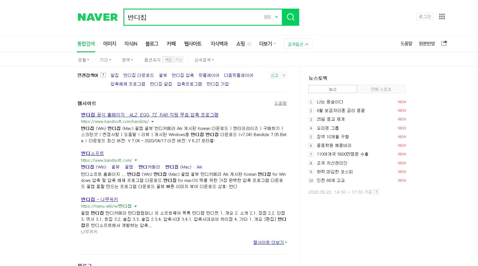The height and width of the screenshot is (266, 478).
Task: Click the green search magnifier button
Action: pos(291,17)
